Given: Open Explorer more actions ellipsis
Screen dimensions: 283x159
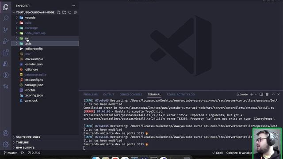Looking at the screenshot, I should [73, 6].
